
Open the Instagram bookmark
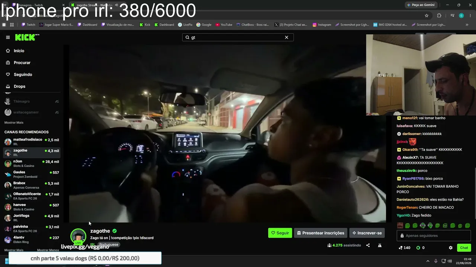pos(322,25)
